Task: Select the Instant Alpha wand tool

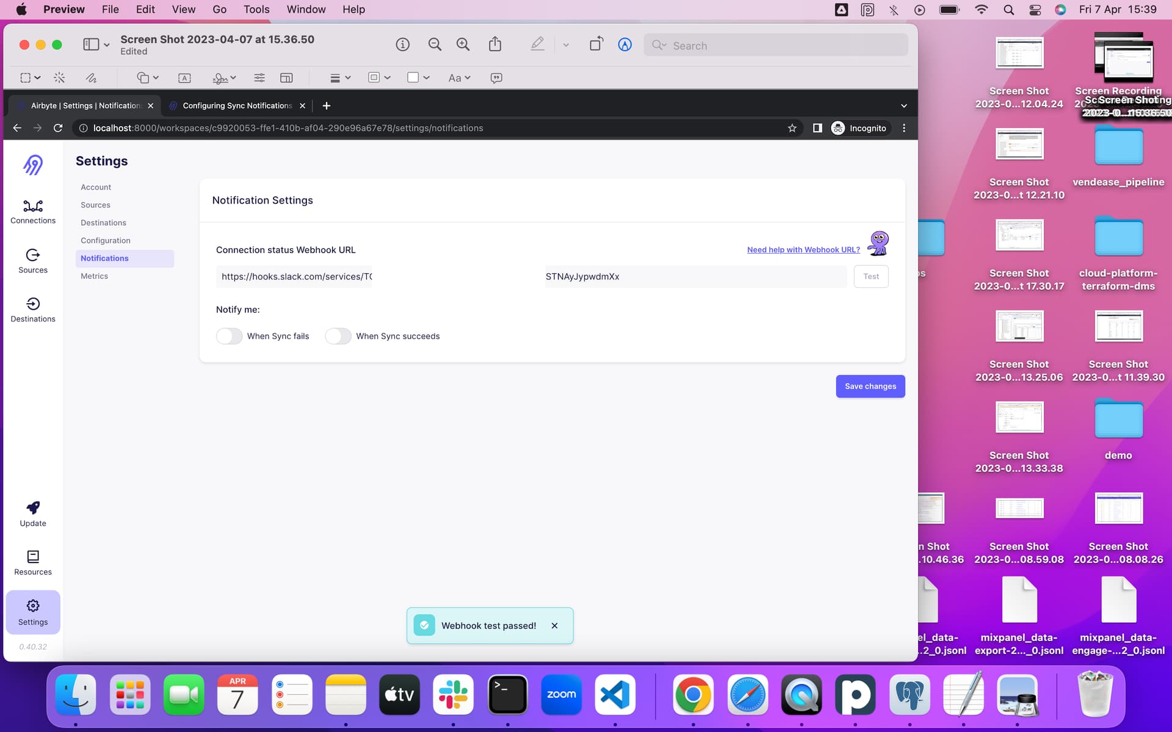Action: click(x=59, y=77)
